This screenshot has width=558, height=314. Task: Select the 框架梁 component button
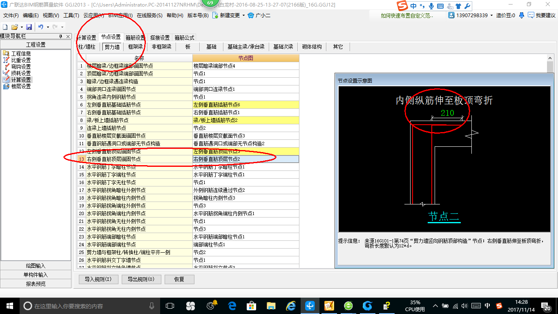[135, 47]
